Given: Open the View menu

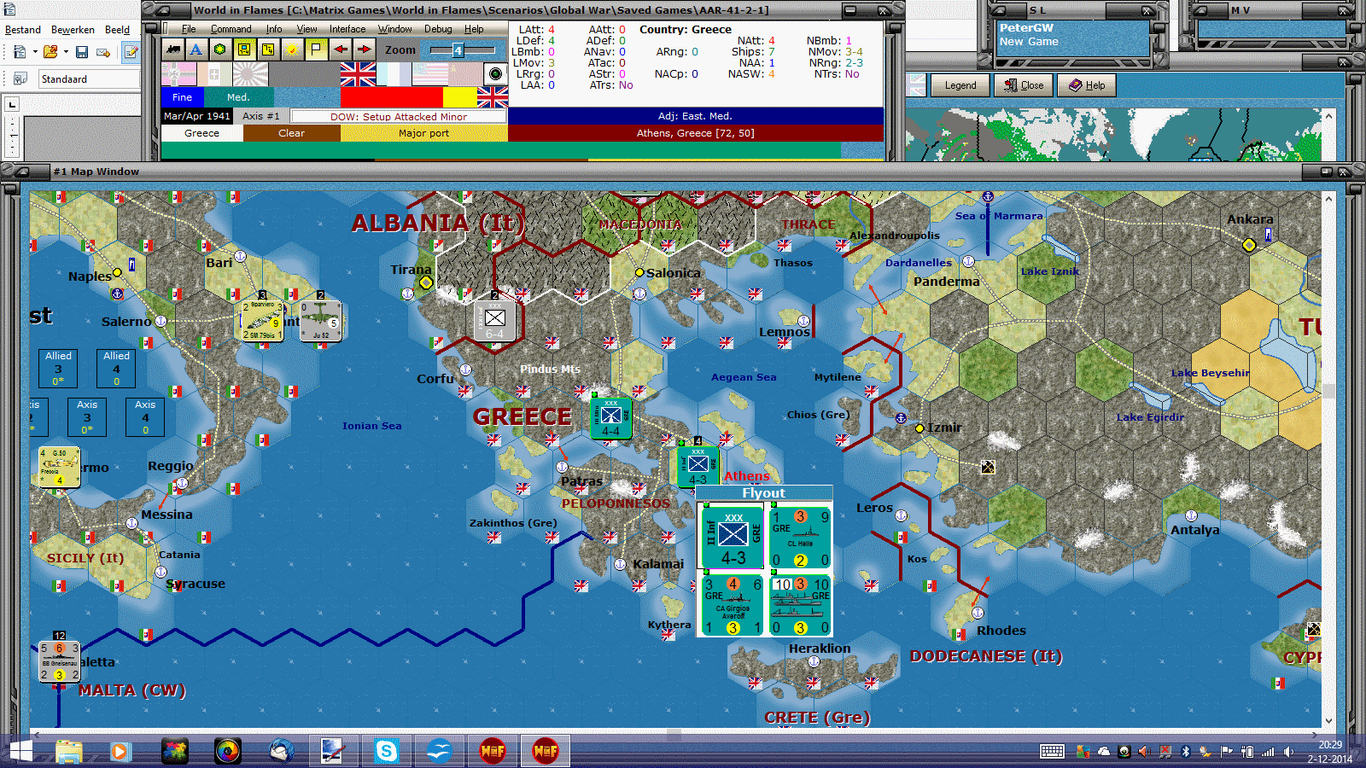Looking at the screenshot, I should pos(306,29).
